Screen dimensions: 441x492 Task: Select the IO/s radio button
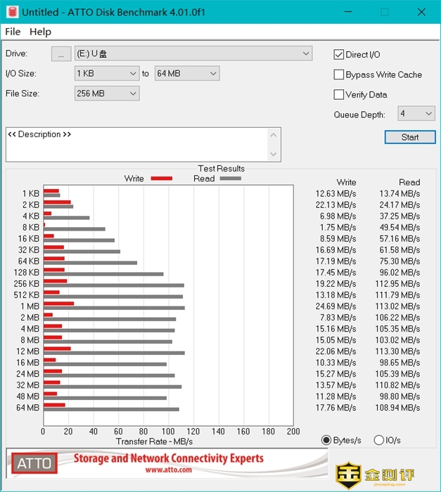pos(379,440)
